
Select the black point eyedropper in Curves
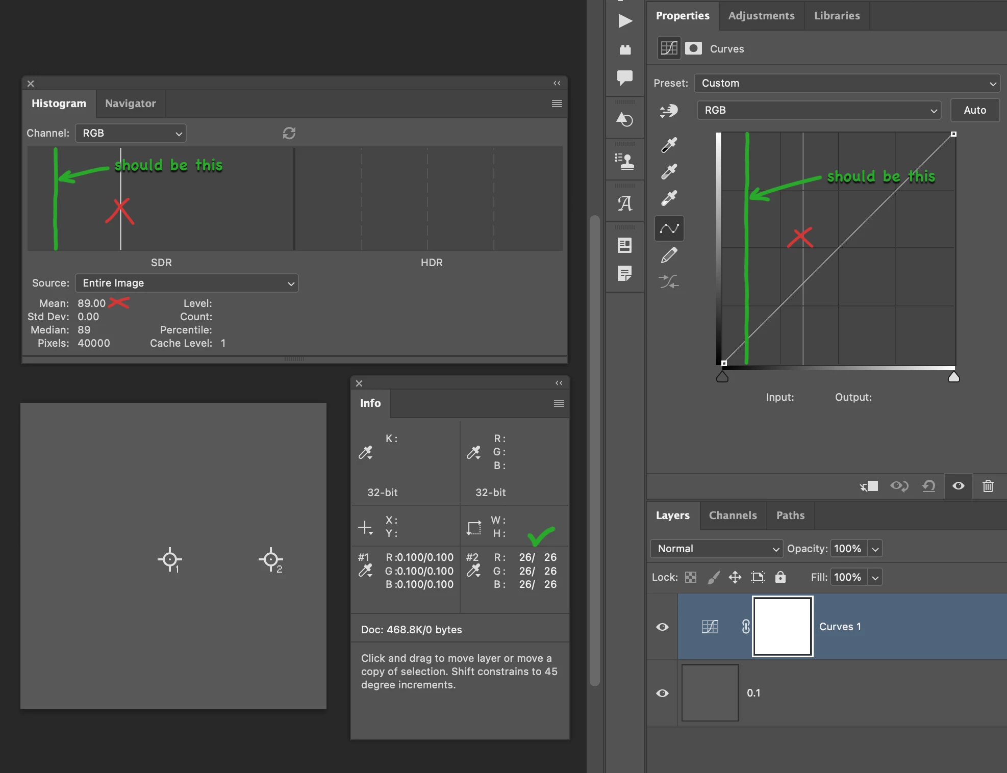tap(669, 145)
